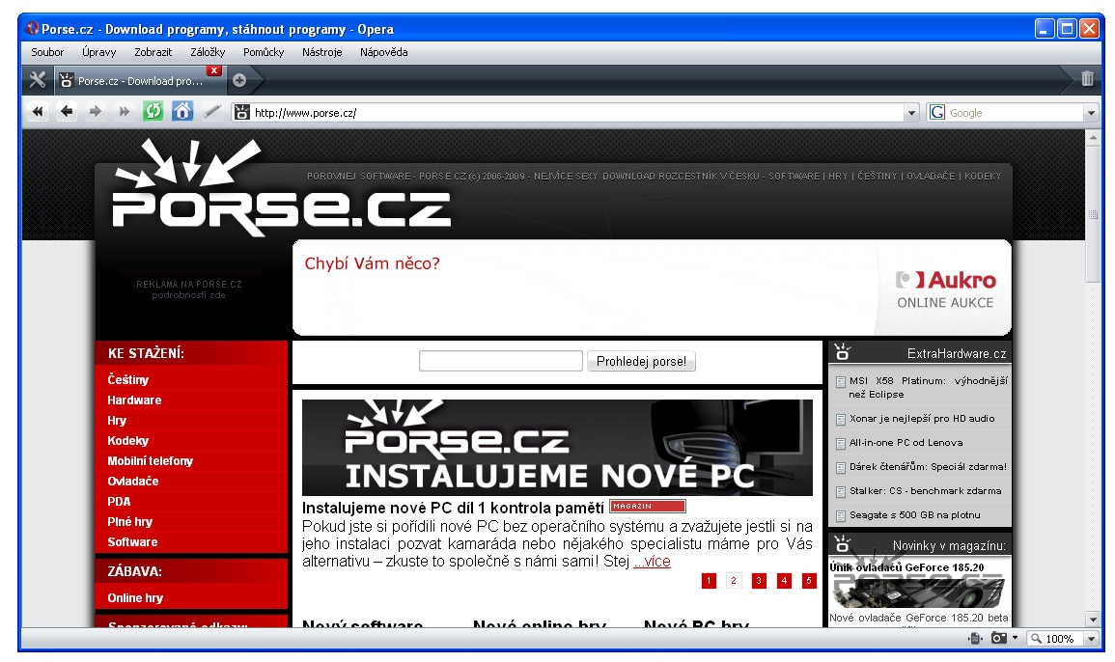Open the Úpravy menu
This screenshot has height=662, width=1115.
[x=98, y=52]
